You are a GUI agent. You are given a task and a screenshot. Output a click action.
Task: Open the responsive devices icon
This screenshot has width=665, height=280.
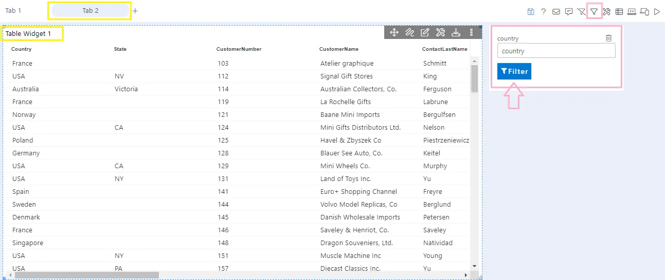[644, 11]
